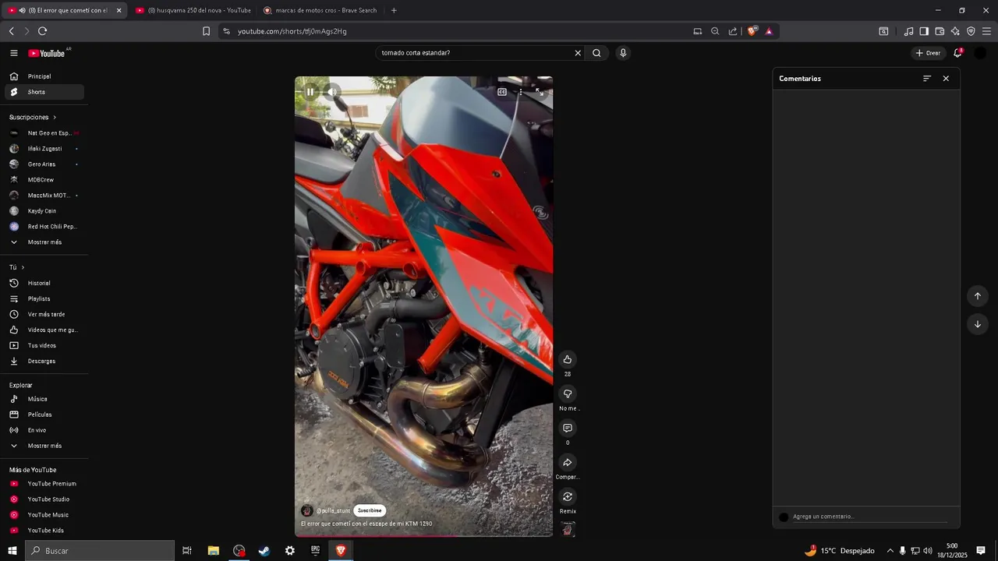Viewport: 998px width, 561px height.
Task: Open Música under Explorar
Action: click(44, 399)
